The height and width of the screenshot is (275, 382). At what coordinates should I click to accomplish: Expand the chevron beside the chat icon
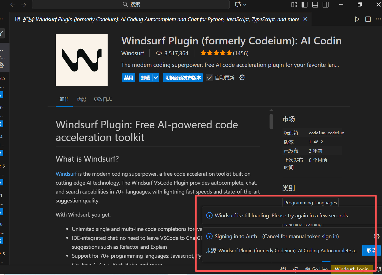(x=245, y=5)
